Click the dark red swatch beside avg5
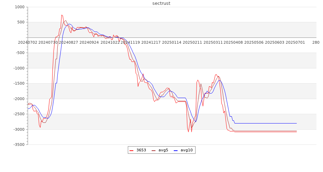Screen dimensions: 323x172 [x=154, y=150]
